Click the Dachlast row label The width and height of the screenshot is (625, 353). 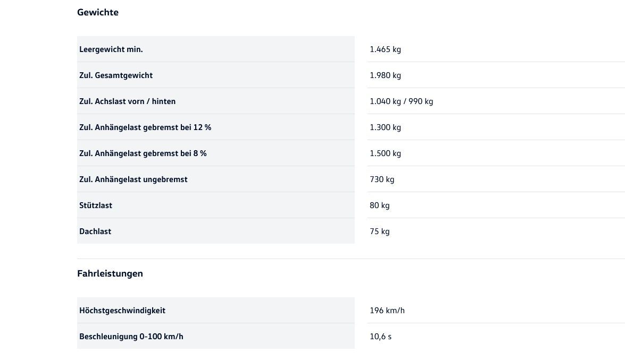coord(95,231)
